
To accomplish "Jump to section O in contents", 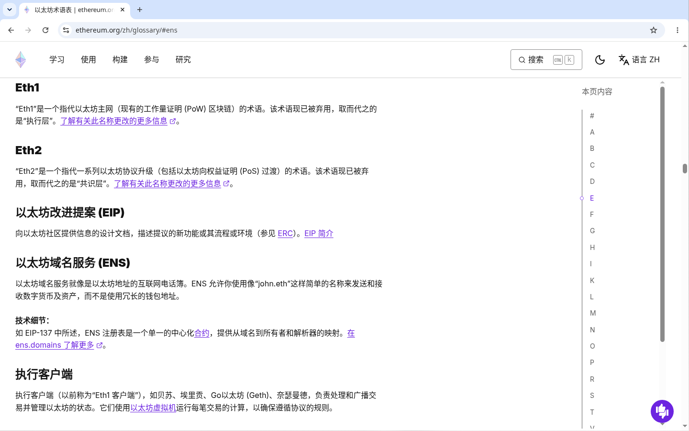I will (x=592, y=346).
